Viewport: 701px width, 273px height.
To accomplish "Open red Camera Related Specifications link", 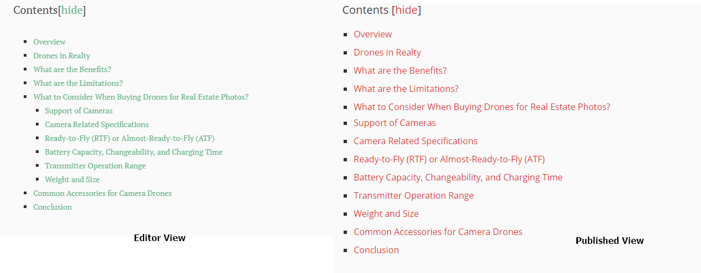I will coord(415,141).
